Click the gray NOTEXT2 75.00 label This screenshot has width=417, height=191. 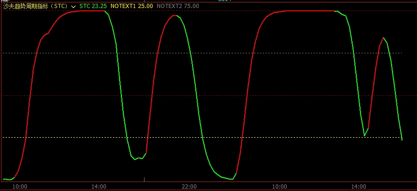pyautogui.click(x=177, y=6)
